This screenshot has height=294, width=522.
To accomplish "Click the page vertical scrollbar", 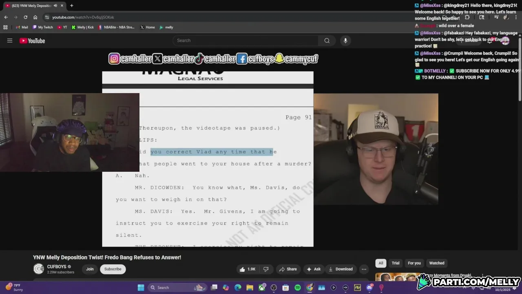I will (x=520, y=69).
